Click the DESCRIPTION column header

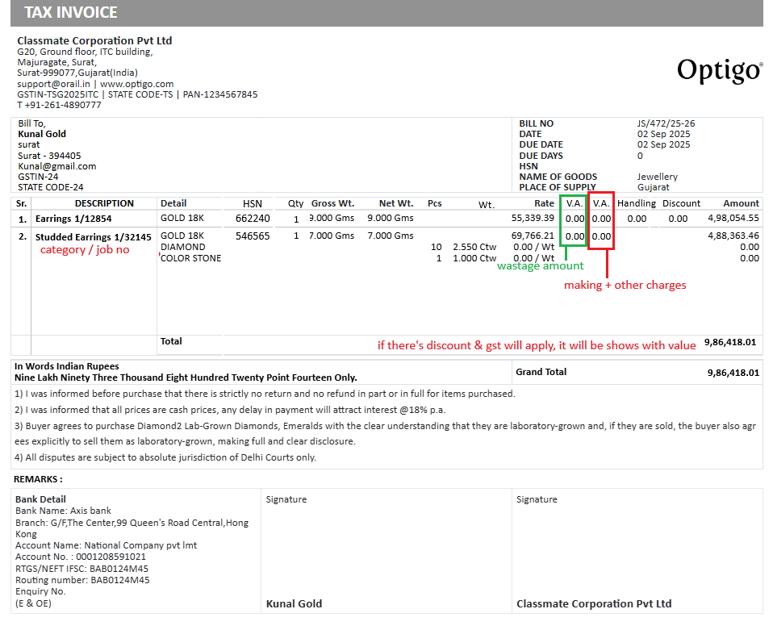(104, 203)
